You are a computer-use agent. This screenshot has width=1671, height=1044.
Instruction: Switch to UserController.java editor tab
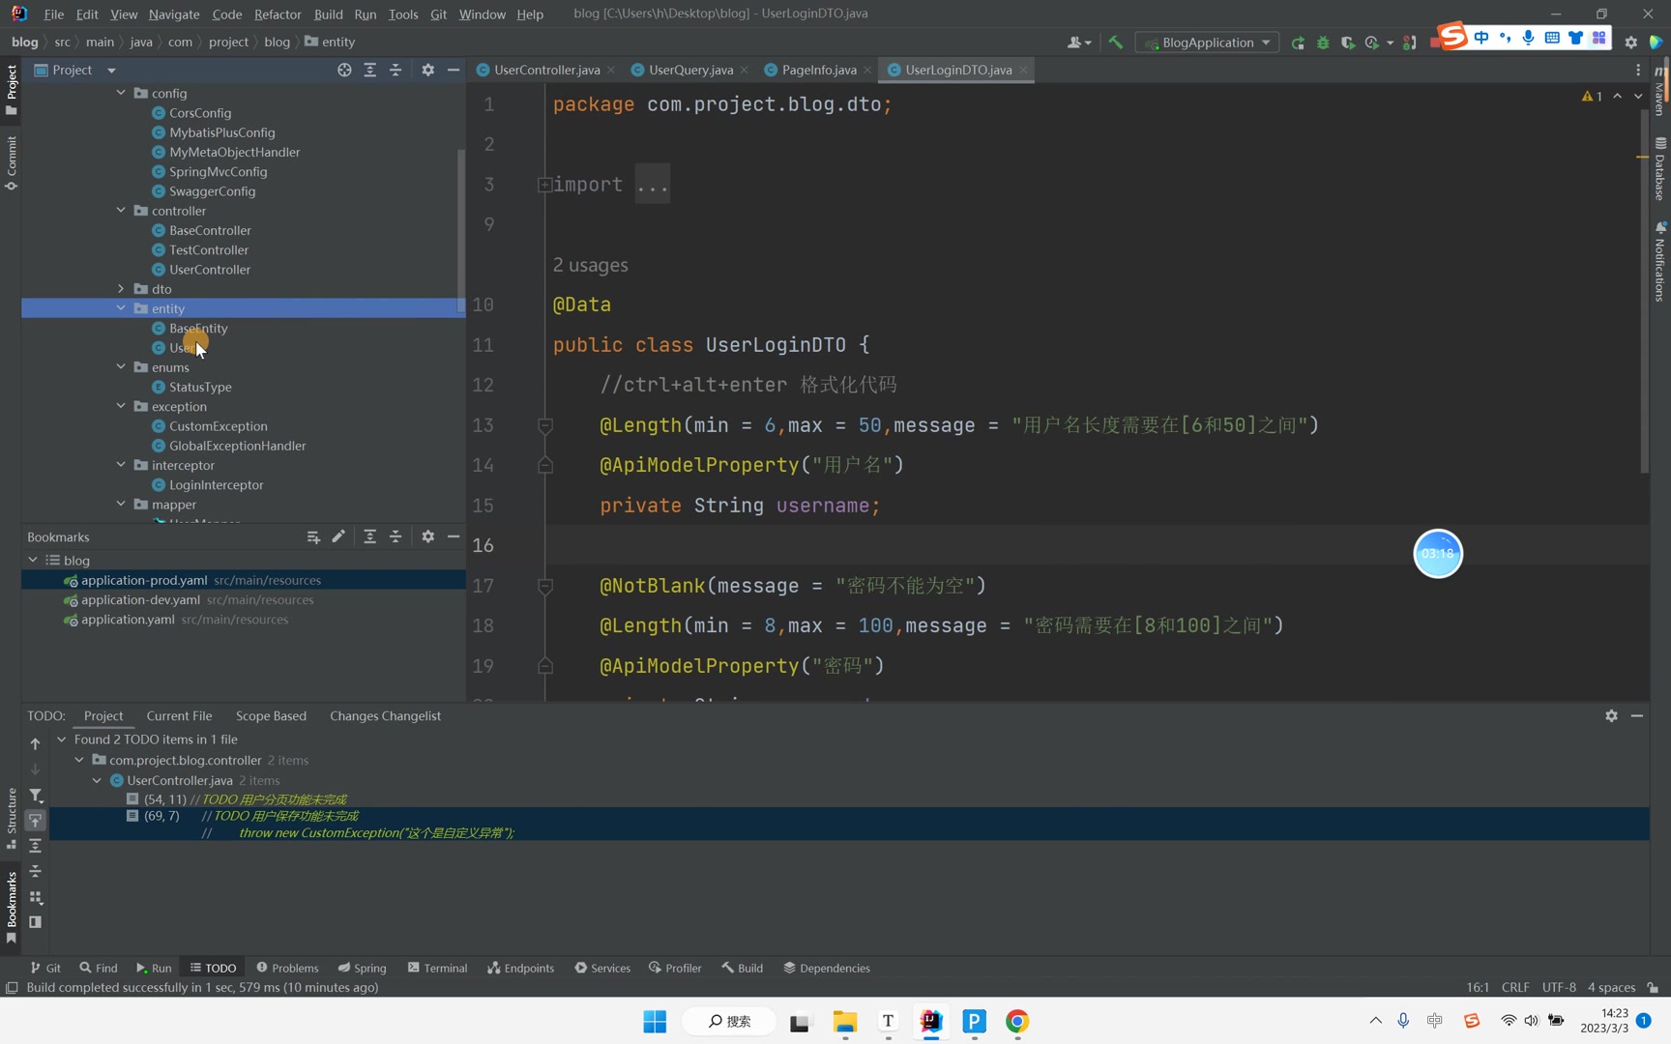coord(546,70)
